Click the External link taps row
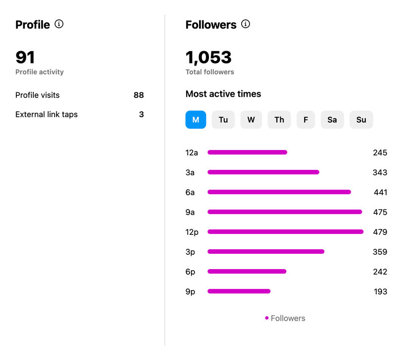The height and width of the screenshot is (359, 397). pyautogui.click(x=79, y=114)
